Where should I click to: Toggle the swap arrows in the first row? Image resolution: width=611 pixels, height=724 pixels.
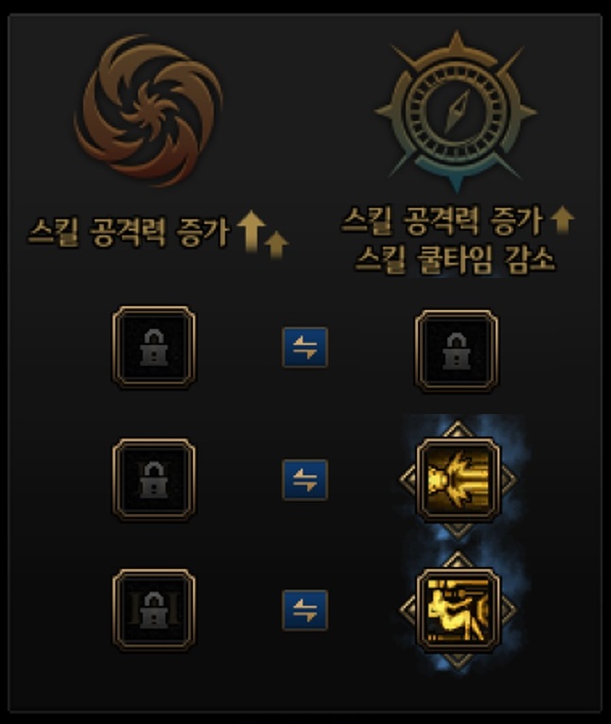(x=305, y=347)
